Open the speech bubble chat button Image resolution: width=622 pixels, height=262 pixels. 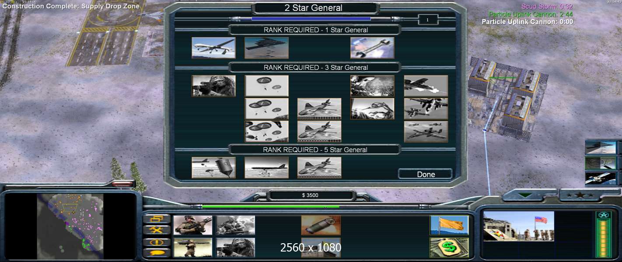(x=157, y=252)
